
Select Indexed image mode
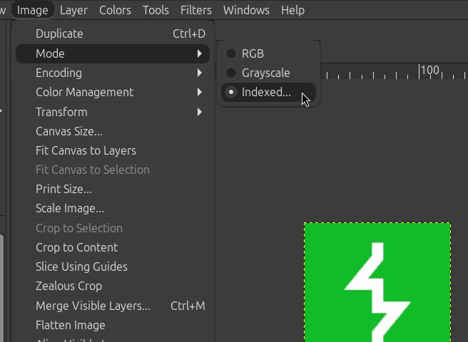click(x=269, y=92)
